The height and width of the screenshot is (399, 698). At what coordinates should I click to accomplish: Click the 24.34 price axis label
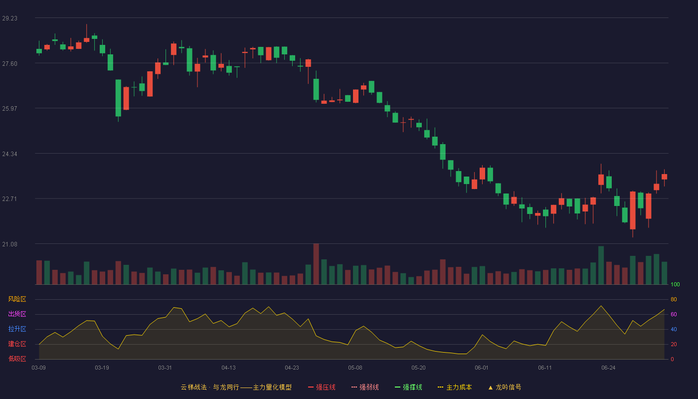(x=9, y=154)
